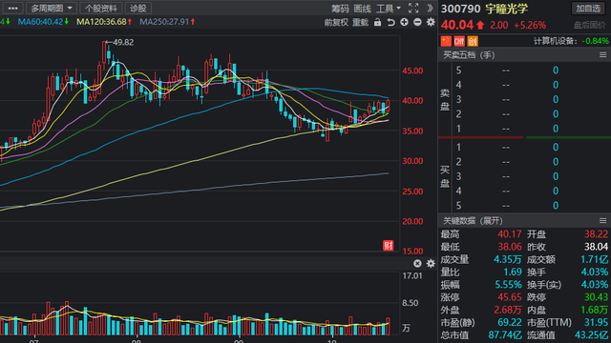Screen dimensions: 611x343
Task: Toggle 画线 drawing mode
Action: point(363,9)
